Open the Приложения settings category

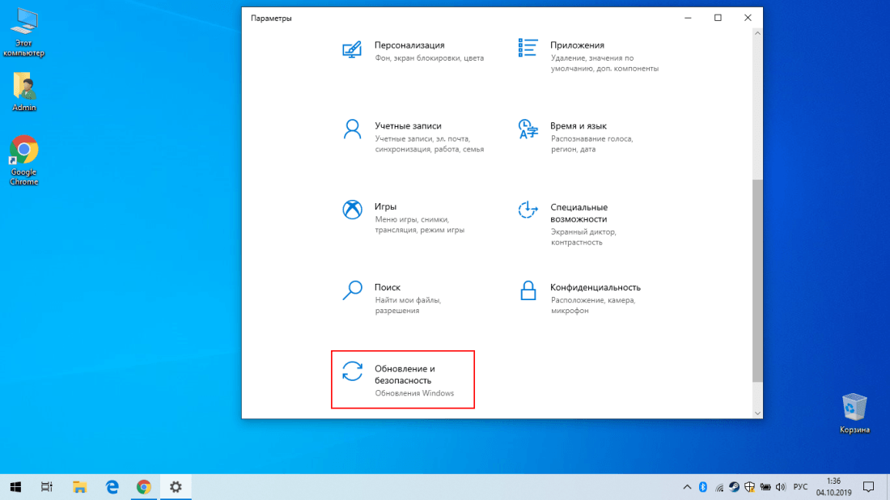588,56
